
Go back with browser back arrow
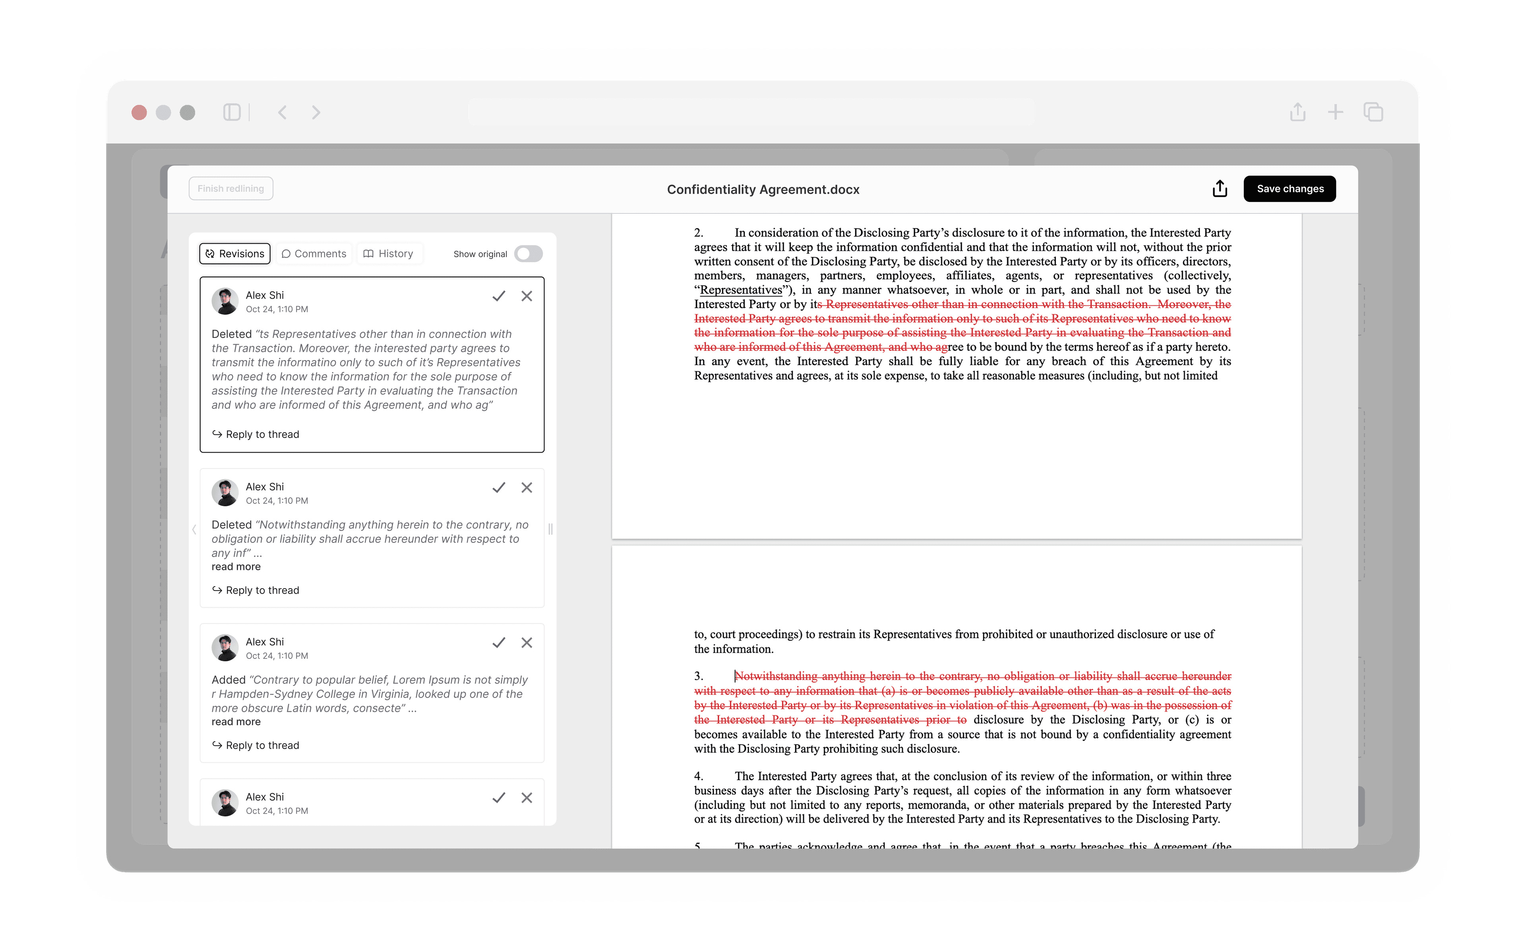tap(283, 112)
